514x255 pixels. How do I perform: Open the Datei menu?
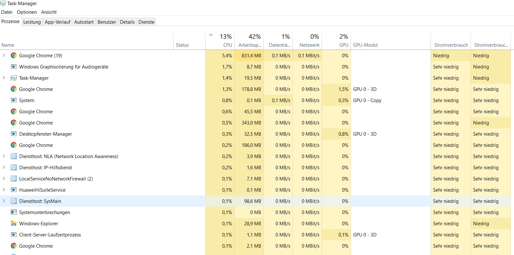[x=7, y=12]
